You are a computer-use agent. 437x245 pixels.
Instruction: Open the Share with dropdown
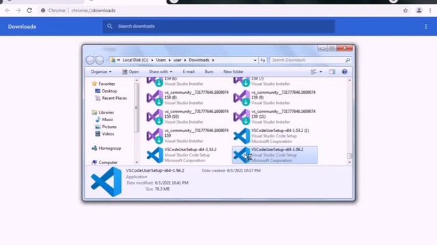click(160, 71)
